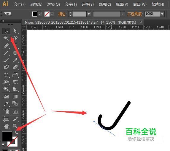Select the Gradient tool
The image size is (170, 151).
pos(15,97)
